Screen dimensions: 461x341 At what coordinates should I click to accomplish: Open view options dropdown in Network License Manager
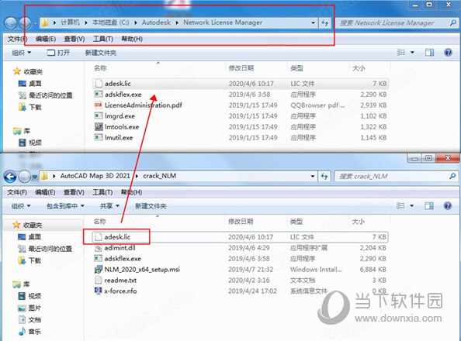[412, 53]
